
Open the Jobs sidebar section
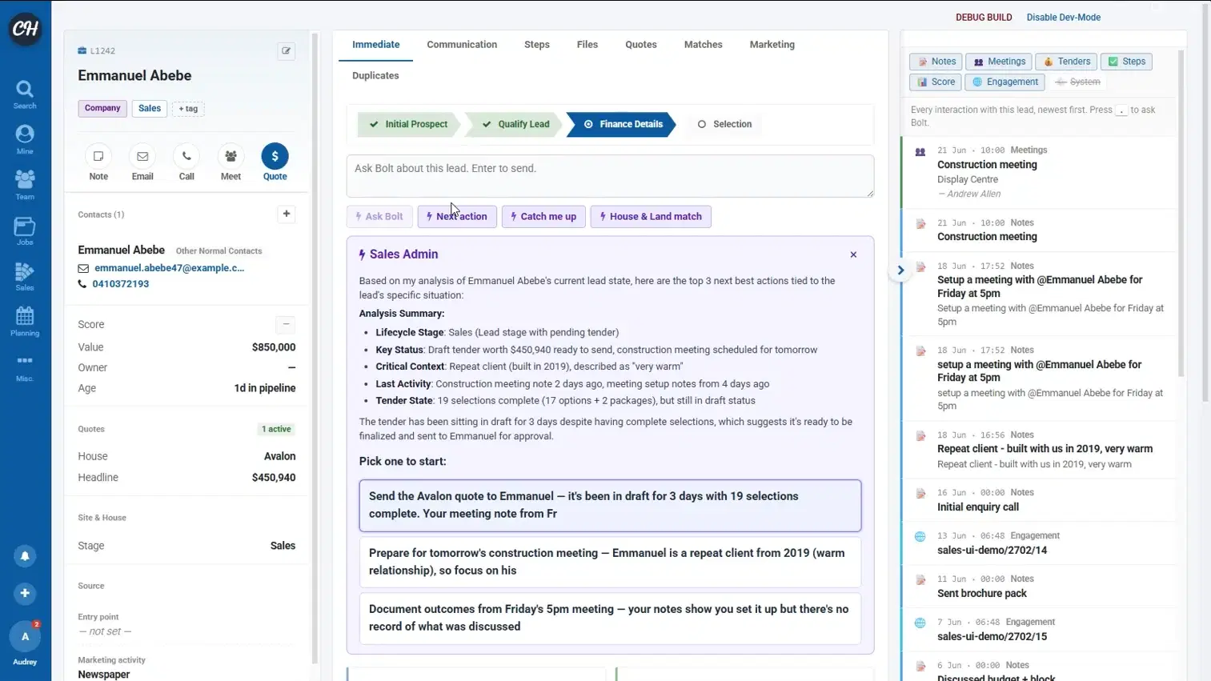[25, 231]
